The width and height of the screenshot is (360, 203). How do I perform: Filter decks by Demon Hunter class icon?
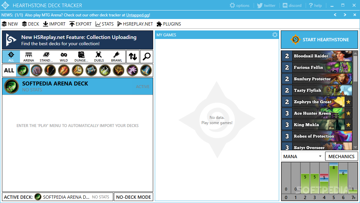23,70
